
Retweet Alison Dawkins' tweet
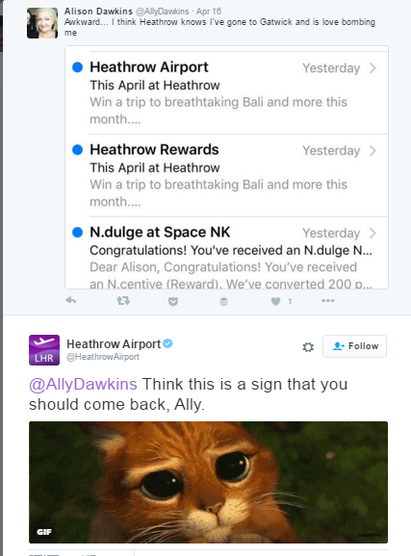pos(123,301)
